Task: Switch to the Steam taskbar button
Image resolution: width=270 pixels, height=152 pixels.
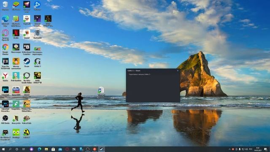Action: point(101,149)
